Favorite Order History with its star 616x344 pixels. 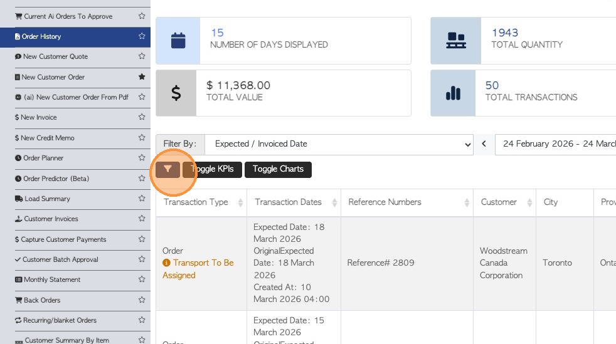[142, 36]
